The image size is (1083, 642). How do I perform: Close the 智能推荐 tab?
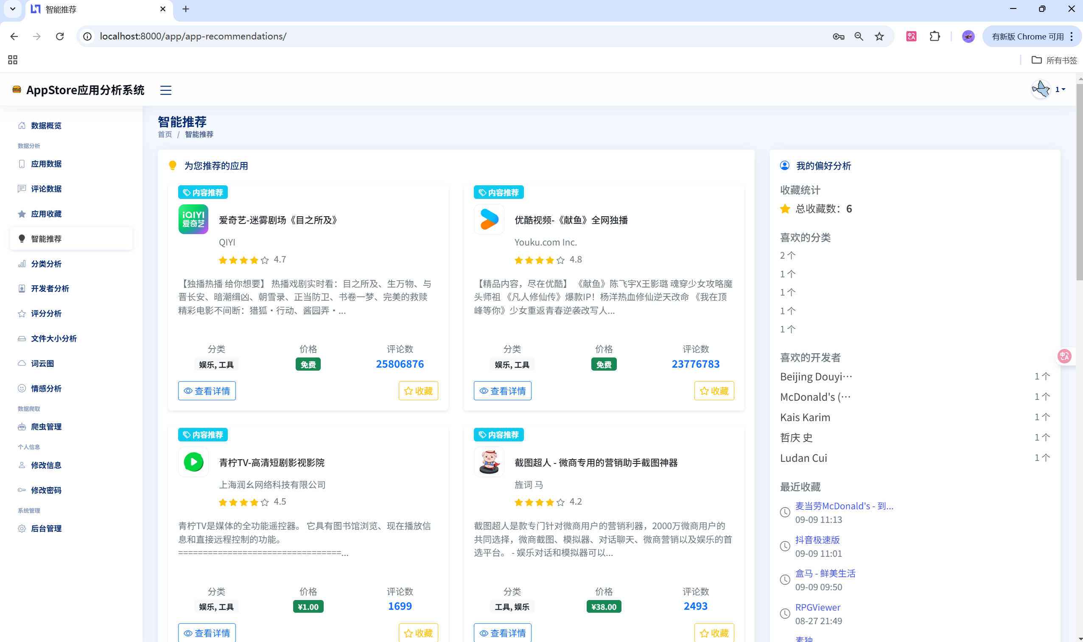(163, 9)
